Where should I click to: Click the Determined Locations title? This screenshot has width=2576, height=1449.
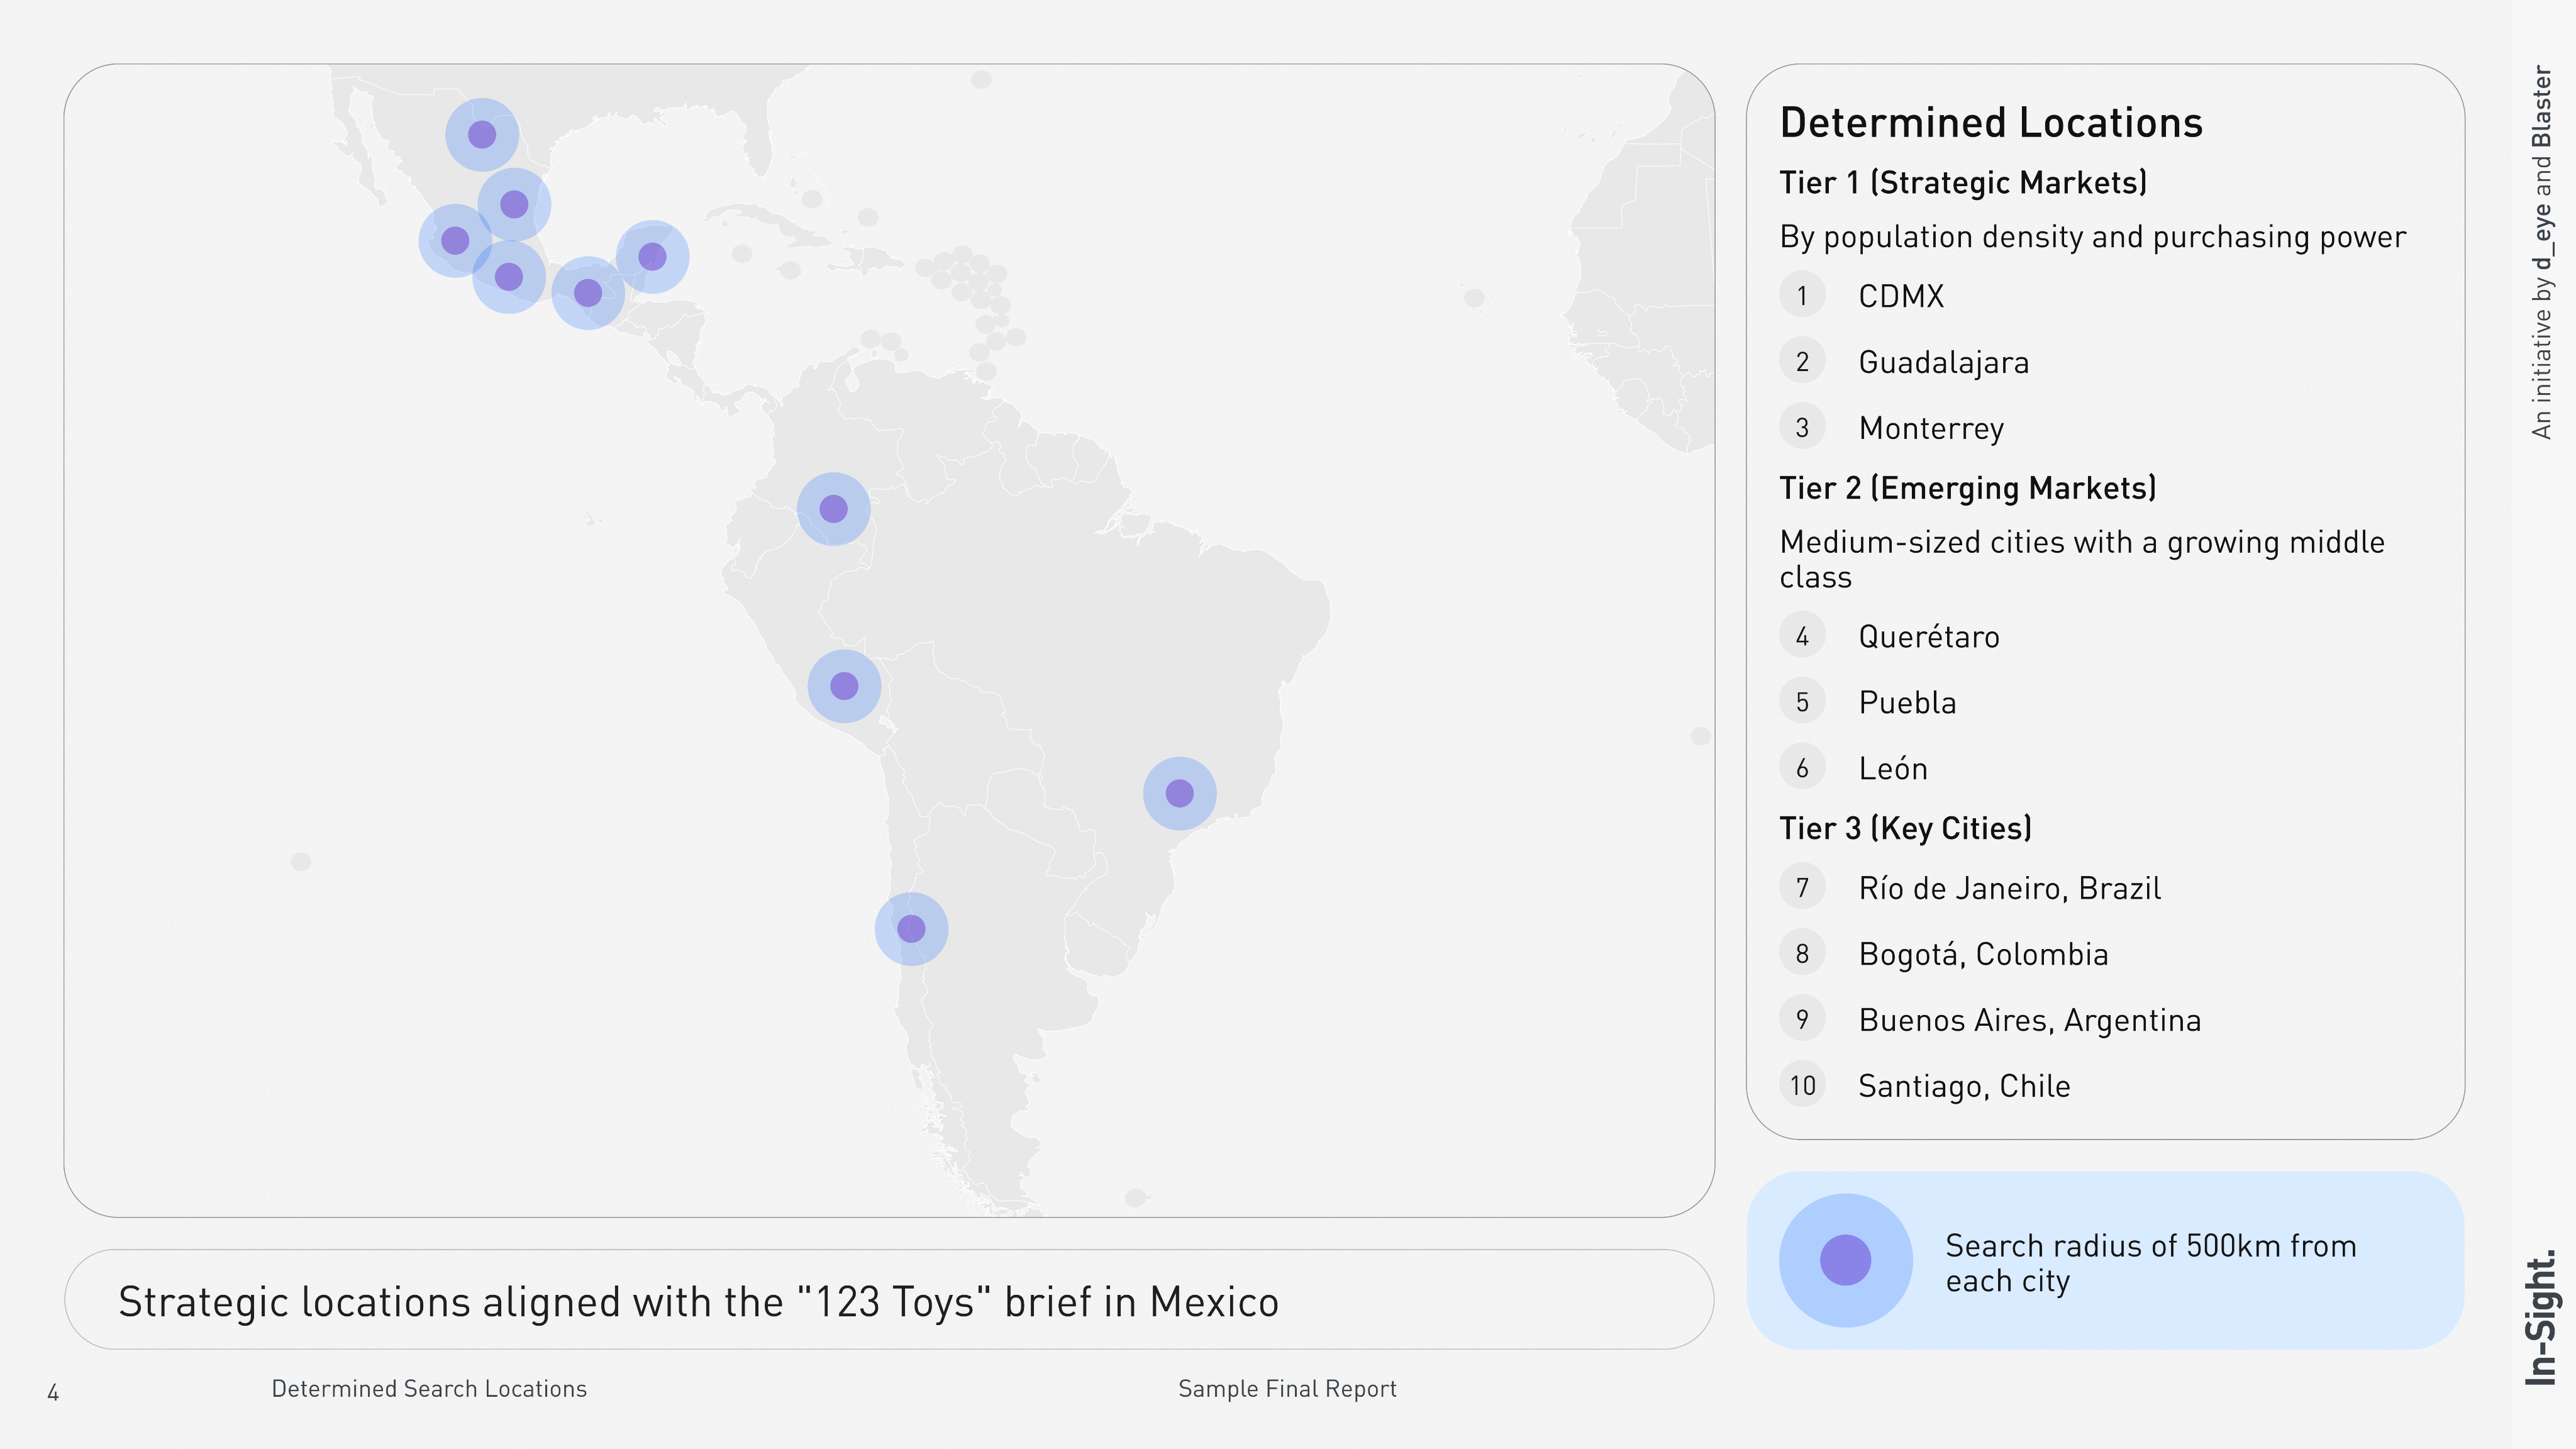tap(1991, 123)
